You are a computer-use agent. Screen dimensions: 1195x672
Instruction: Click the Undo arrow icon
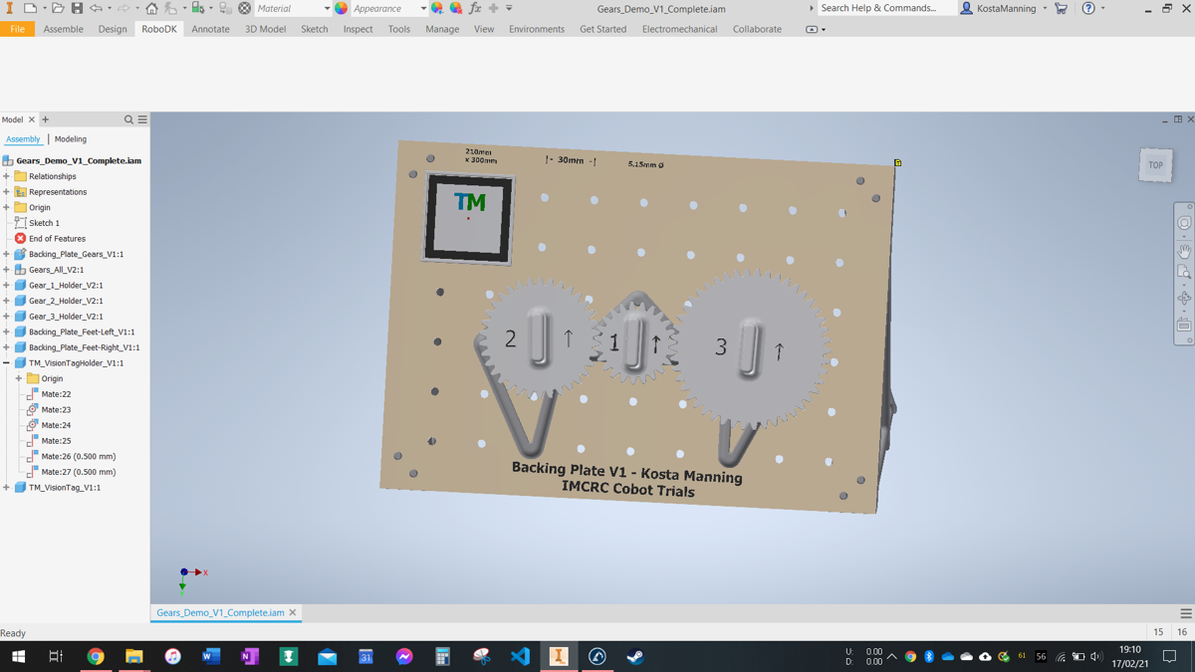[96, 8]
